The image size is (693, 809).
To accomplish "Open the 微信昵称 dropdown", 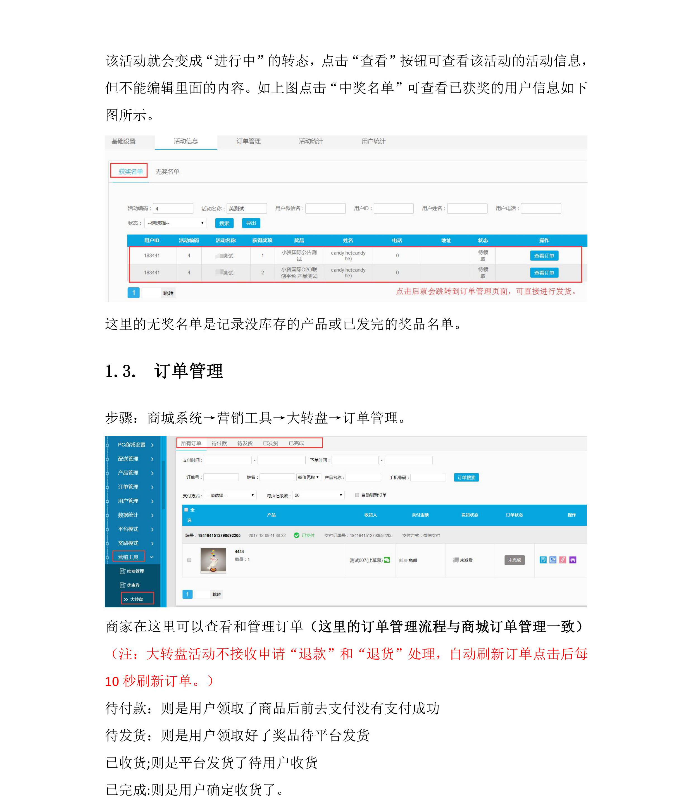I will tap(308, 477).
